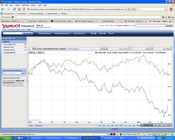Screen dimensions: 175x140
Task: Click the Clear icon on Anonymization bar
Action: coord(169,17)
